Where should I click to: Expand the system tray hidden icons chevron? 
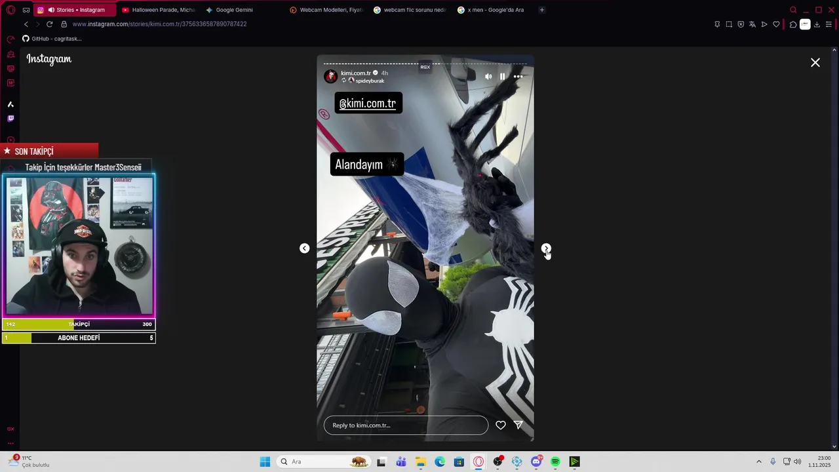(759, 462)
